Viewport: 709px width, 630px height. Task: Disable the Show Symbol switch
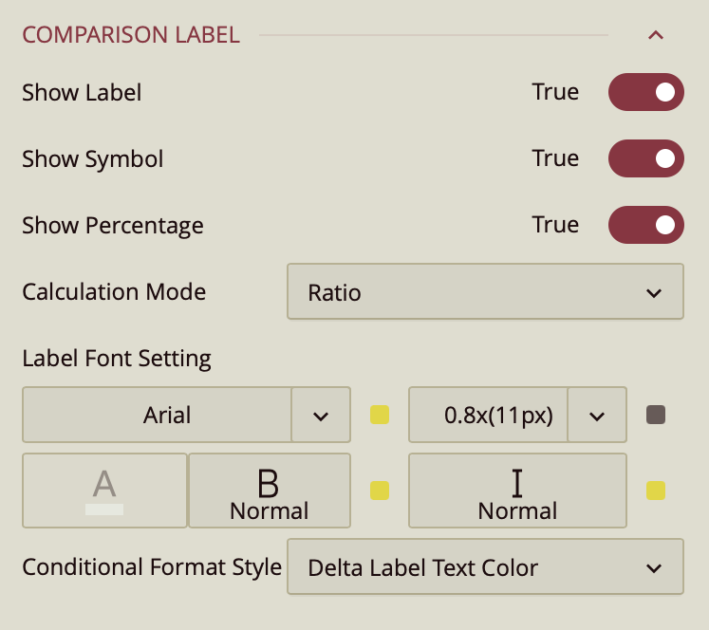click(645, 158)
